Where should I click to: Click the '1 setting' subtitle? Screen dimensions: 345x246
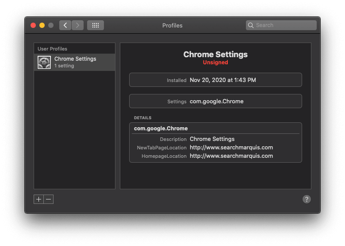click(64, 66)
